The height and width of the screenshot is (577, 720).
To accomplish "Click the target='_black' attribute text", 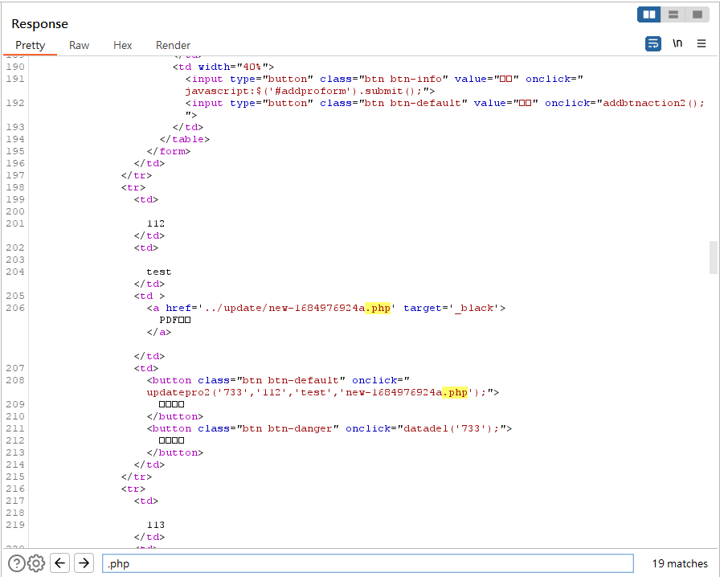I will pyautogui.click(x=452, y=308).
